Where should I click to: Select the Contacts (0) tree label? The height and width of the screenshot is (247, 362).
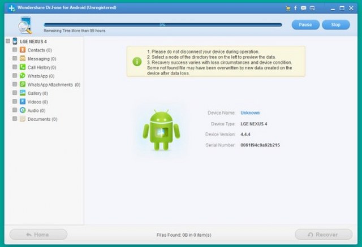pyautogui.click(x=40, y=50)
